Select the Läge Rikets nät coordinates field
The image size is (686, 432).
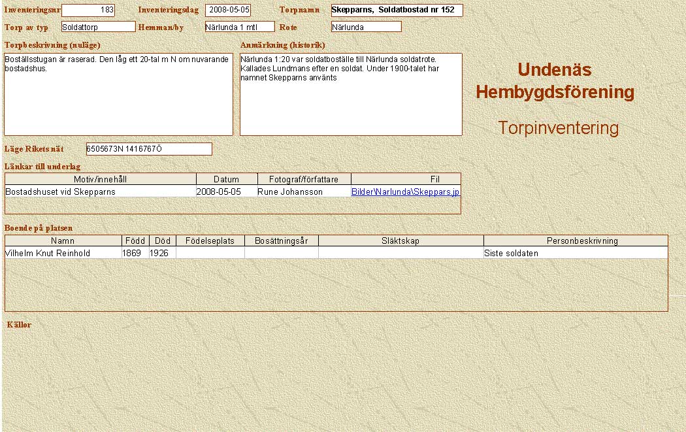tap(149, 149)
